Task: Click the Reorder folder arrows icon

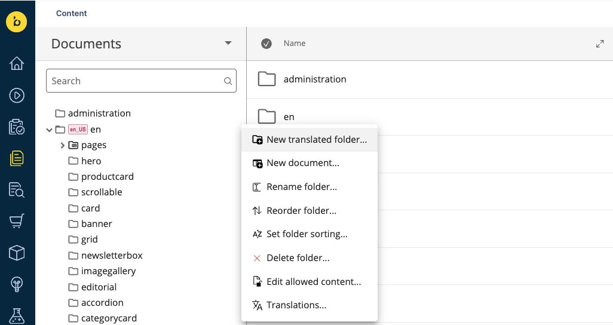Action: (257, 211)
